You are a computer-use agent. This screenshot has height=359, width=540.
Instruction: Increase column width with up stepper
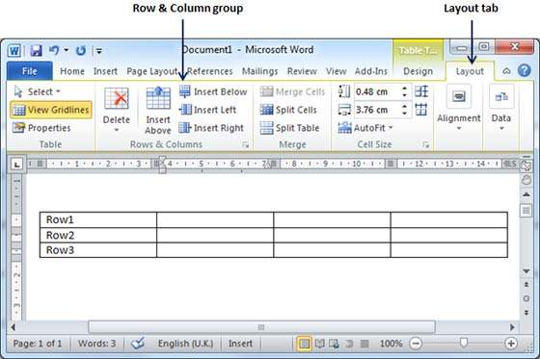[404, 107]
